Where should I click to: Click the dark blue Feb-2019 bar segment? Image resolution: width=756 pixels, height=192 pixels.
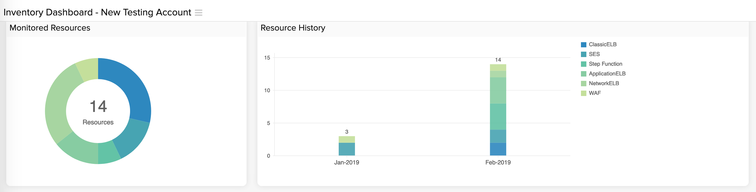click(x=498, y=149)
